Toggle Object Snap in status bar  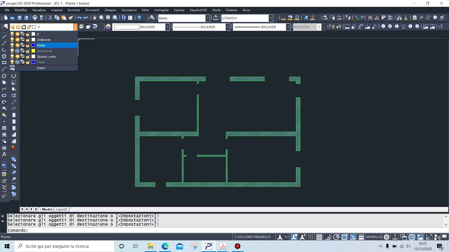tap(344, 237)
